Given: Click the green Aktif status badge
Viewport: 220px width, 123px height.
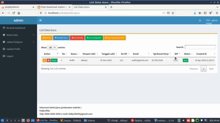Looking at the screenshot, I should point(186,60).
